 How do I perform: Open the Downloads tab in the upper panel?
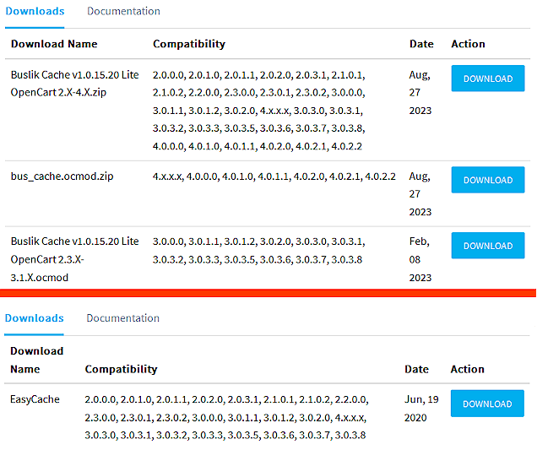(x=35, y=11)
